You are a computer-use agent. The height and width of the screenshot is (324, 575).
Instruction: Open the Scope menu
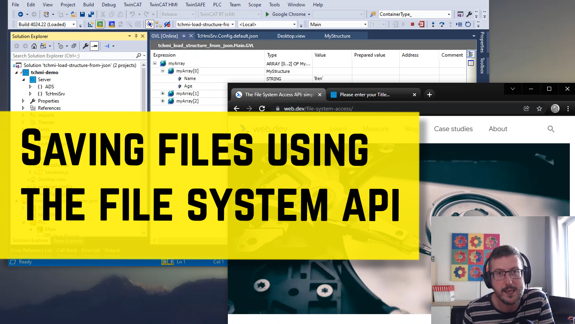[255, 5]
